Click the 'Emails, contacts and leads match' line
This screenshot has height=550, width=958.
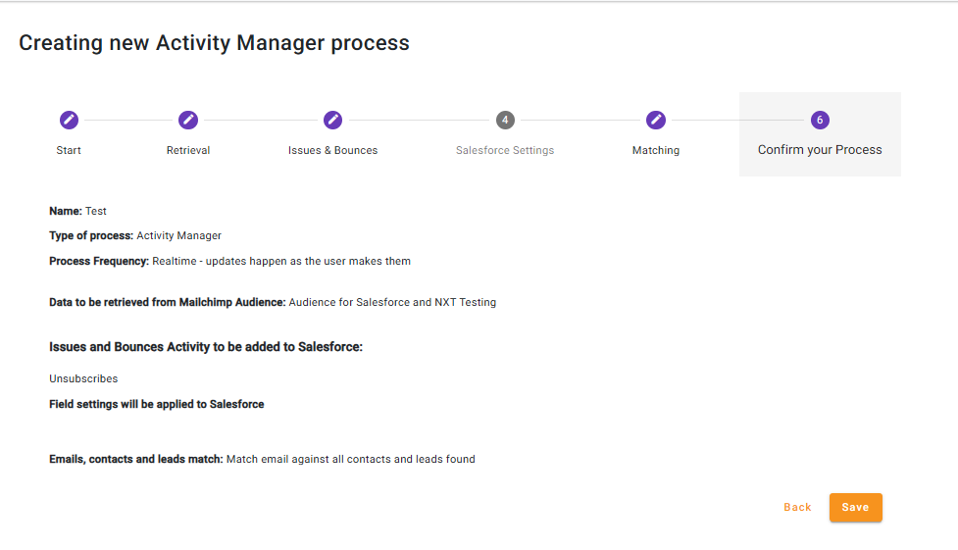click(262, 459)
